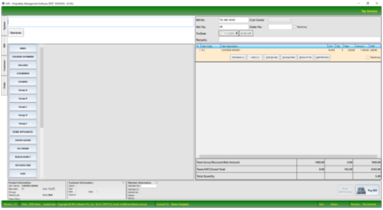Click the down arrow of category scrollbar

[42, 178]
